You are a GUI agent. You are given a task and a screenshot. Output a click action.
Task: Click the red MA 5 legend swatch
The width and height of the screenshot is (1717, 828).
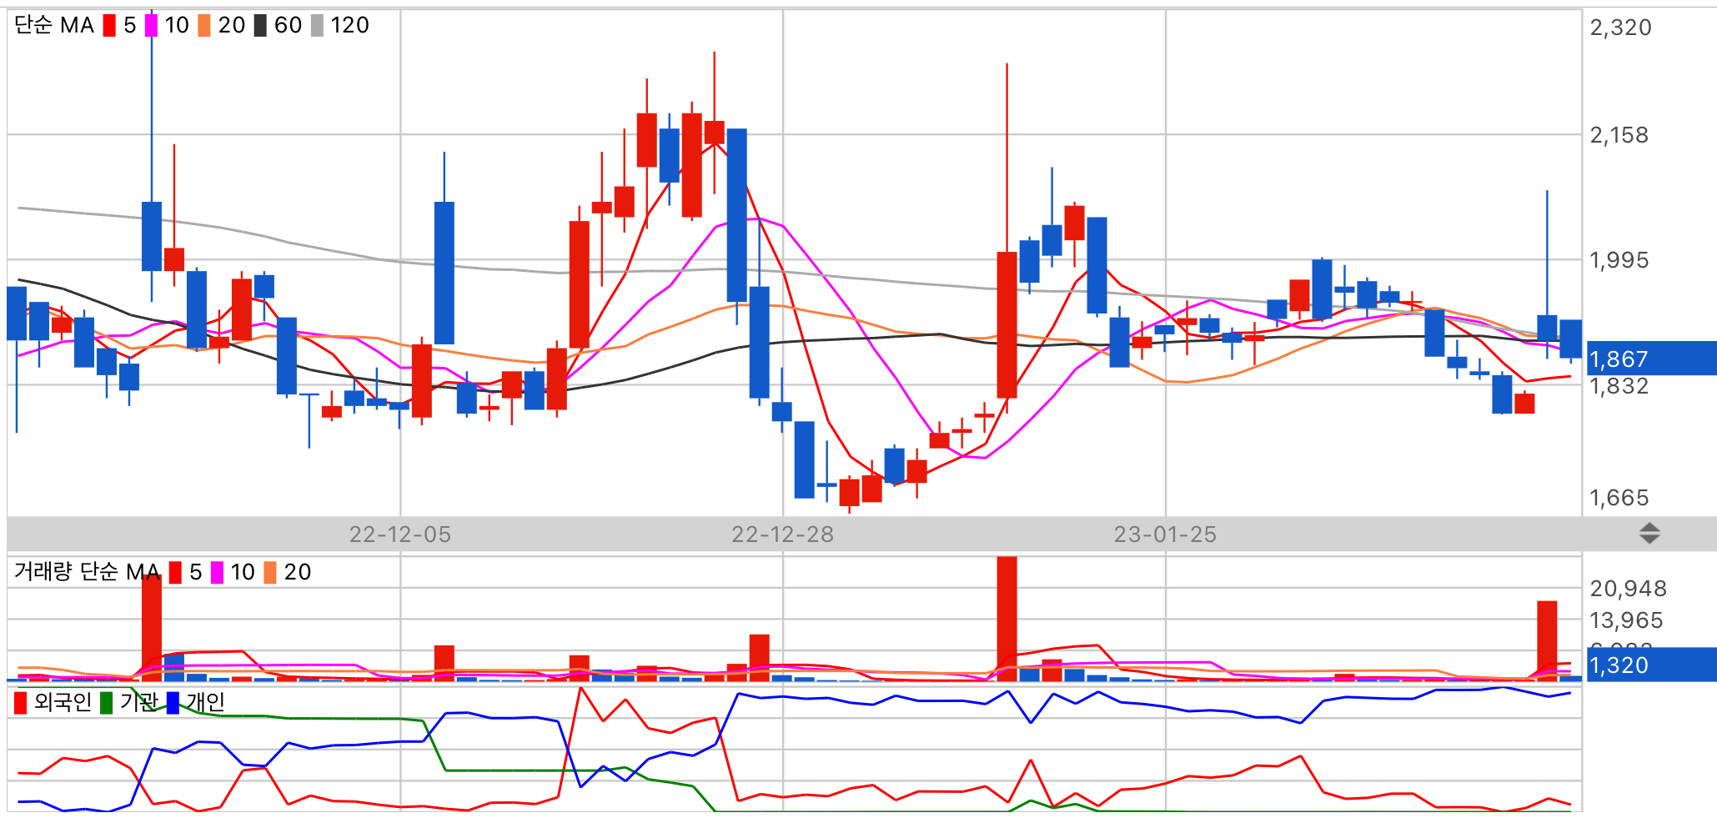pos(109,26)
